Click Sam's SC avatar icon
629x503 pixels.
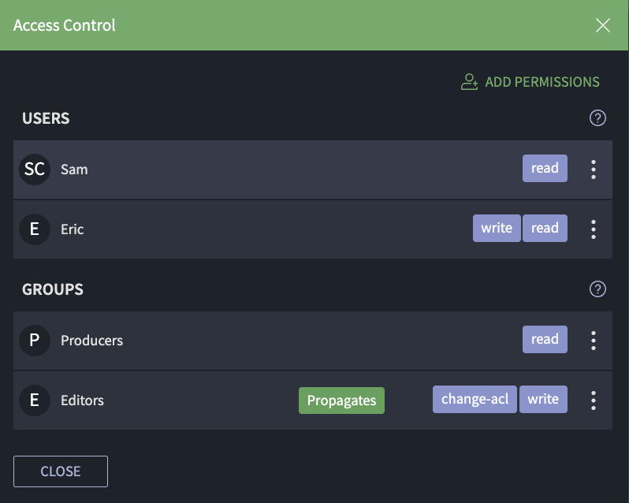[x=35, y=170]
